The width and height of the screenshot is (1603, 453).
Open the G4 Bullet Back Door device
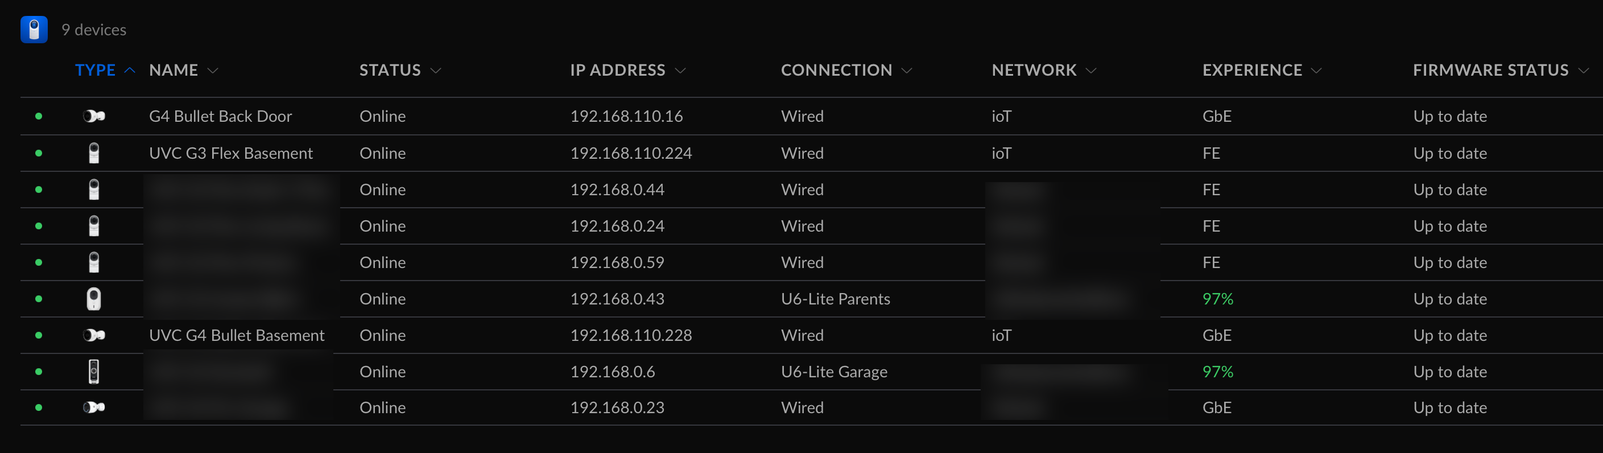[220, 116]
